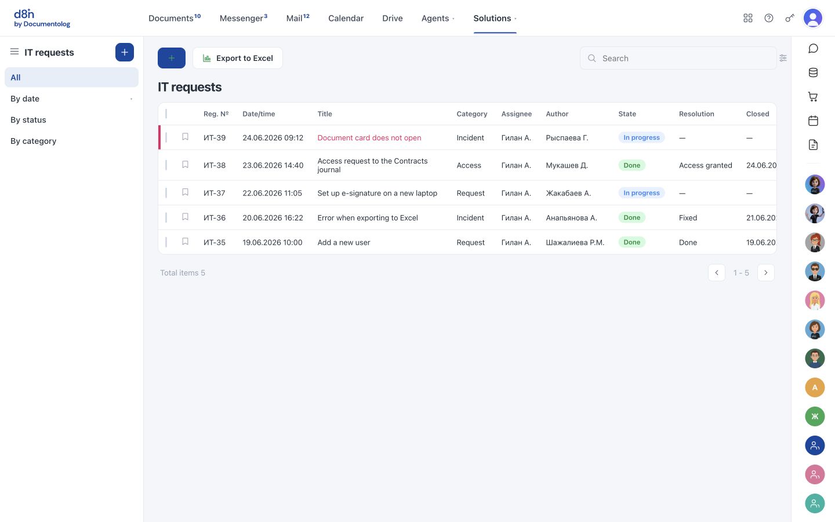
Task: Sort by Date/time column header
Action: [259, 114]
